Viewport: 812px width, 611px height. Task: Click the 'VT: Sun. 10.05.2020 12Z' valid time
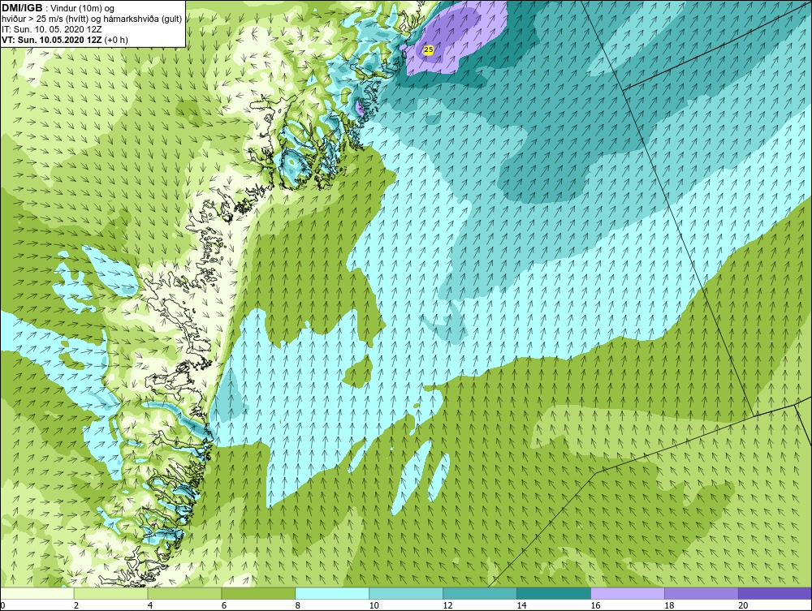[x=52, y=40]
